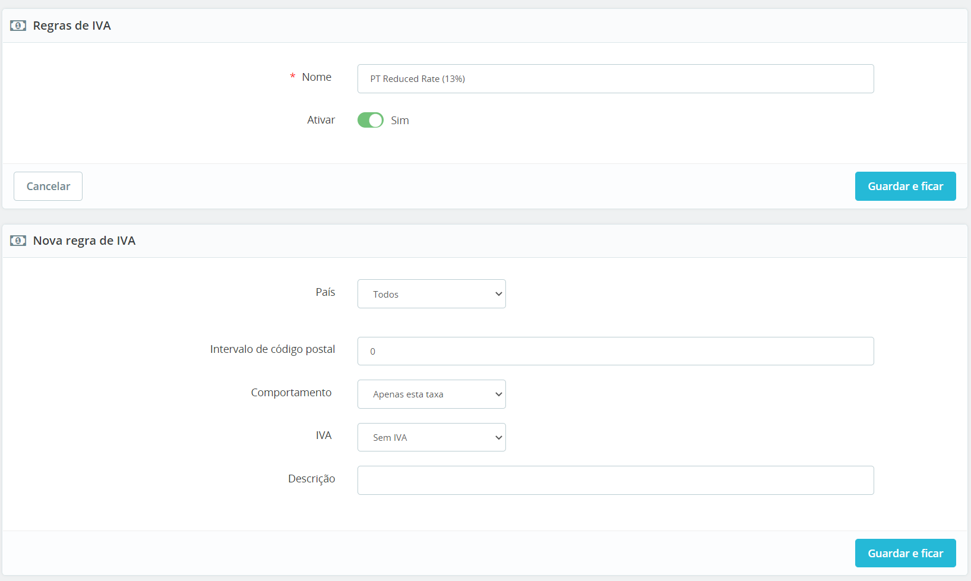971x581 pixels.
Task: Click the País field label
Action: click(x=325, y=292)
